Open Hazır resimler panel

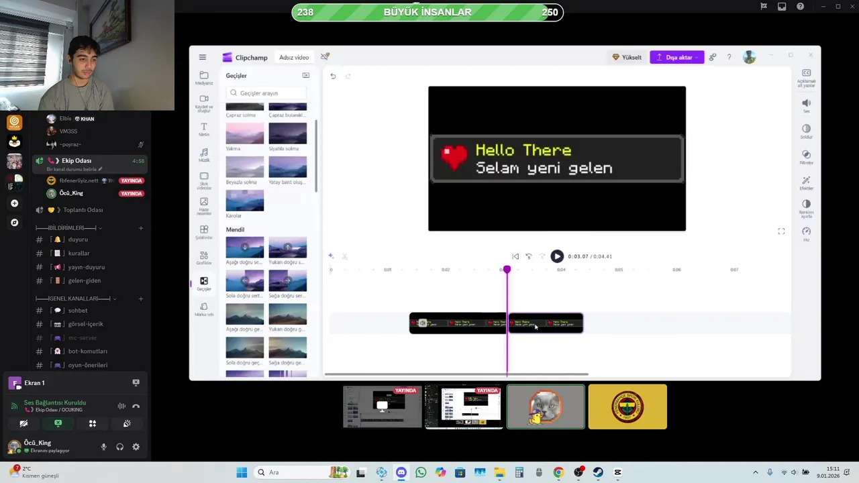(x=204, y=206)
